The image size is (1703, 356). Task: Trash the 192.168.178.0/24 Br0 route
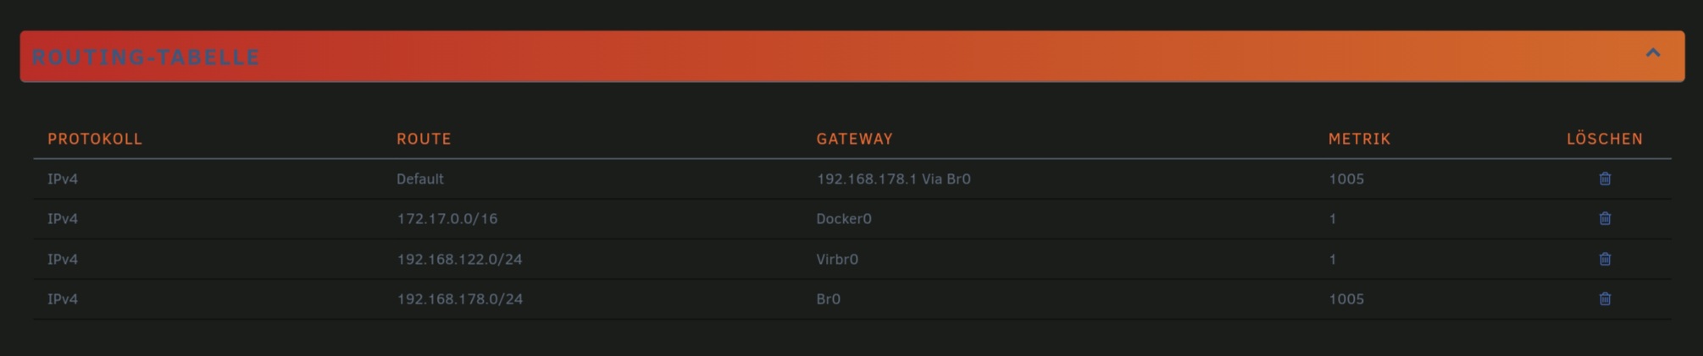tap(1605, 298)
